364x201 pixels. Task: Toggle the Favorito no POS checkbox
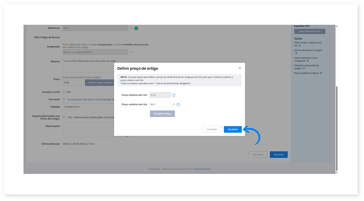[x=64, y=92]
